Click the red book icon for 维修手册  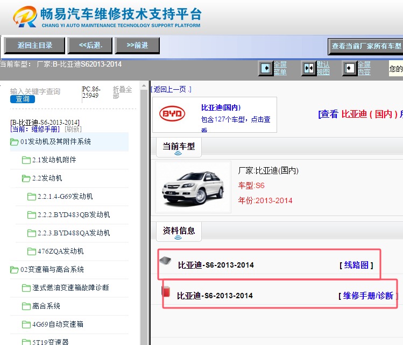[x=166, y=292]
